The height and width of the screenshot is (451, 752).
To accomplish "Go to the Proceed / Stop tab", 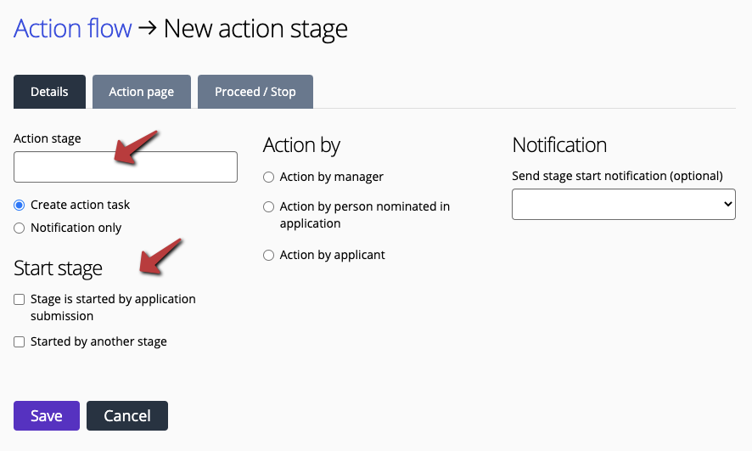I will click(x=255, y=92).
